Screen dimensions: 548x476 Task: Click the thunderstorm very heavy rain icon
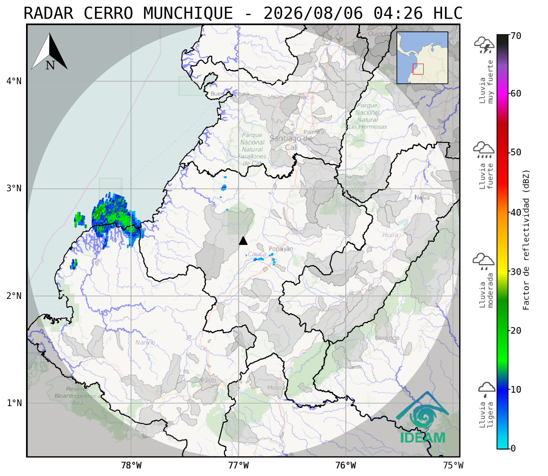484,45
